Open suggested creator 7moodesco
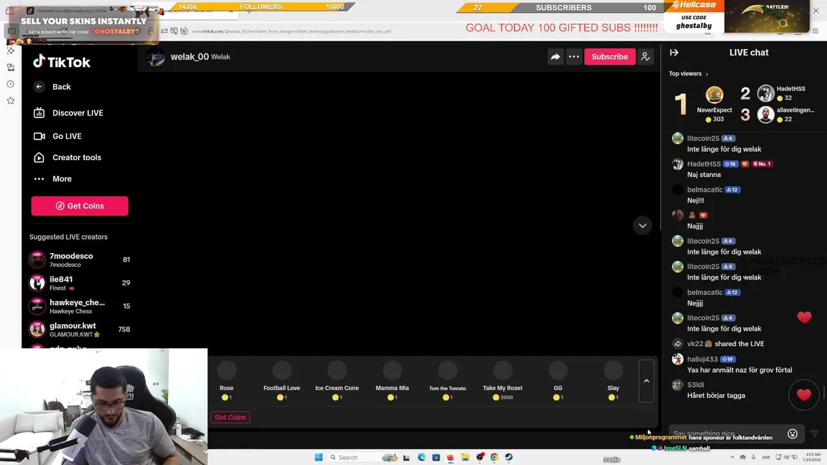The image size is (827, 465). click(x=79, y=260)
